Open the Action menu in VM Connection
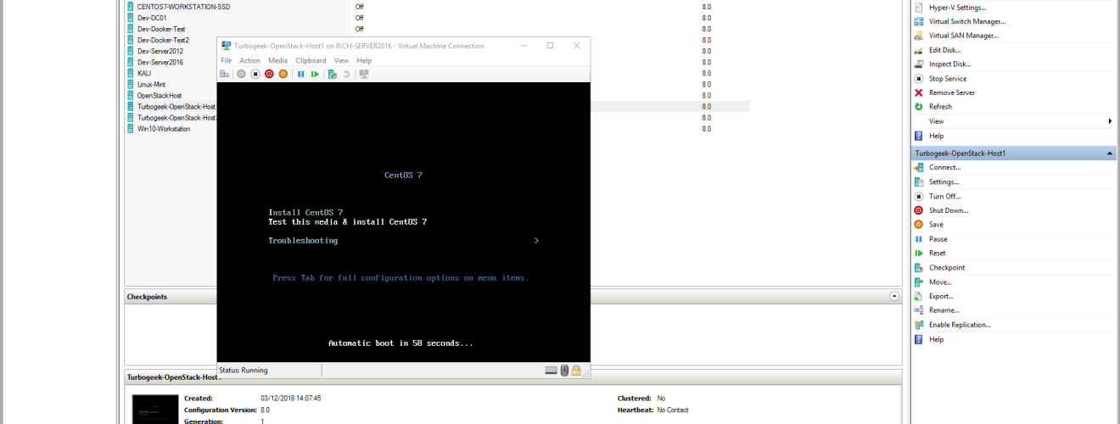The height and width of the screenshot is (424, 1120). pos(249,61)
